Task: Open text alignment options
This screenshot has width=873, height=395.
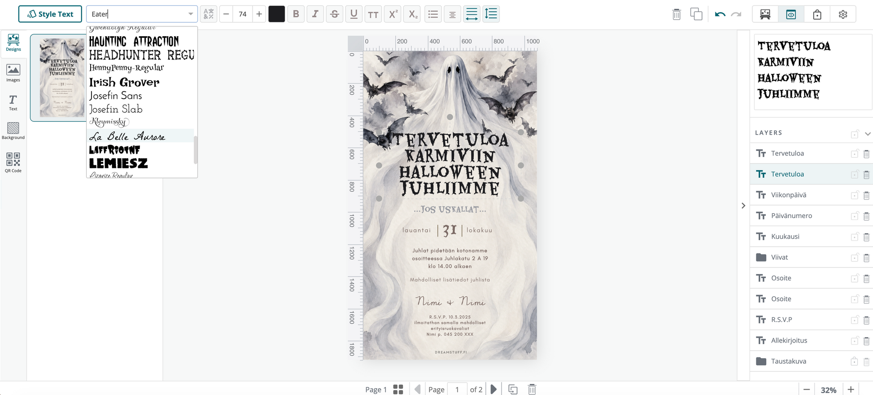Action: click(452, 14)
